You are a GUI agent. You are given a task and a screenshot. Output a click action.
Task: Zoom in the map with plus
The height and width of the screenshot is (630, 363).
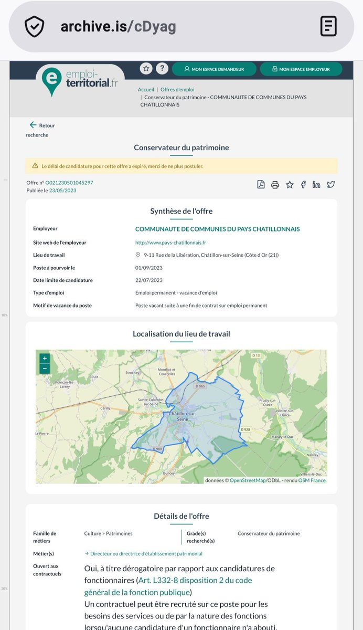pyautogui.click(x=45, y=359)
